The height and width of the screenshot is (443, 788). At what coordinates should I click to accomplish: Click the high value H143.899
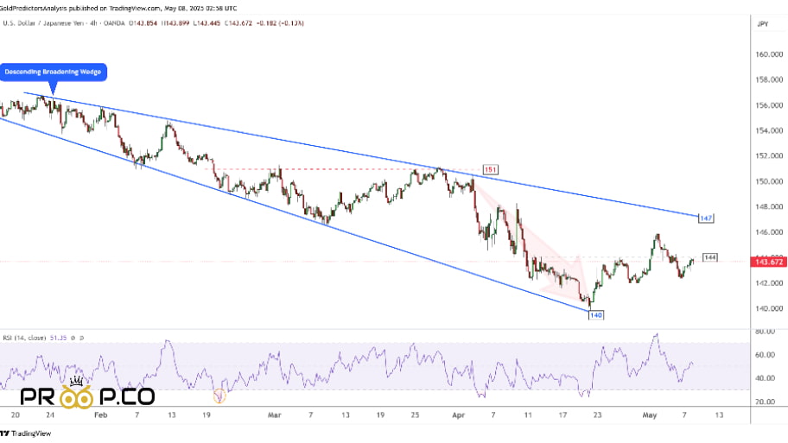coord(175,23)
